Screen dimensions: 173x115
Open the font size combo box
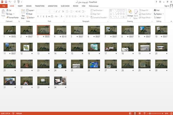click(52, 12)
